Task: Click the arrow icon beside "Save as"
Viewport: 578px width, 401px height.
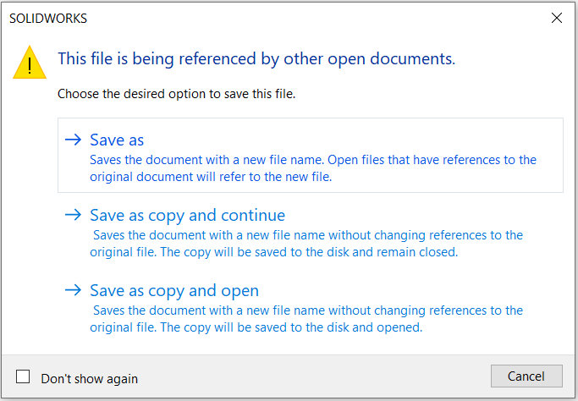Action: pos(73,140)
